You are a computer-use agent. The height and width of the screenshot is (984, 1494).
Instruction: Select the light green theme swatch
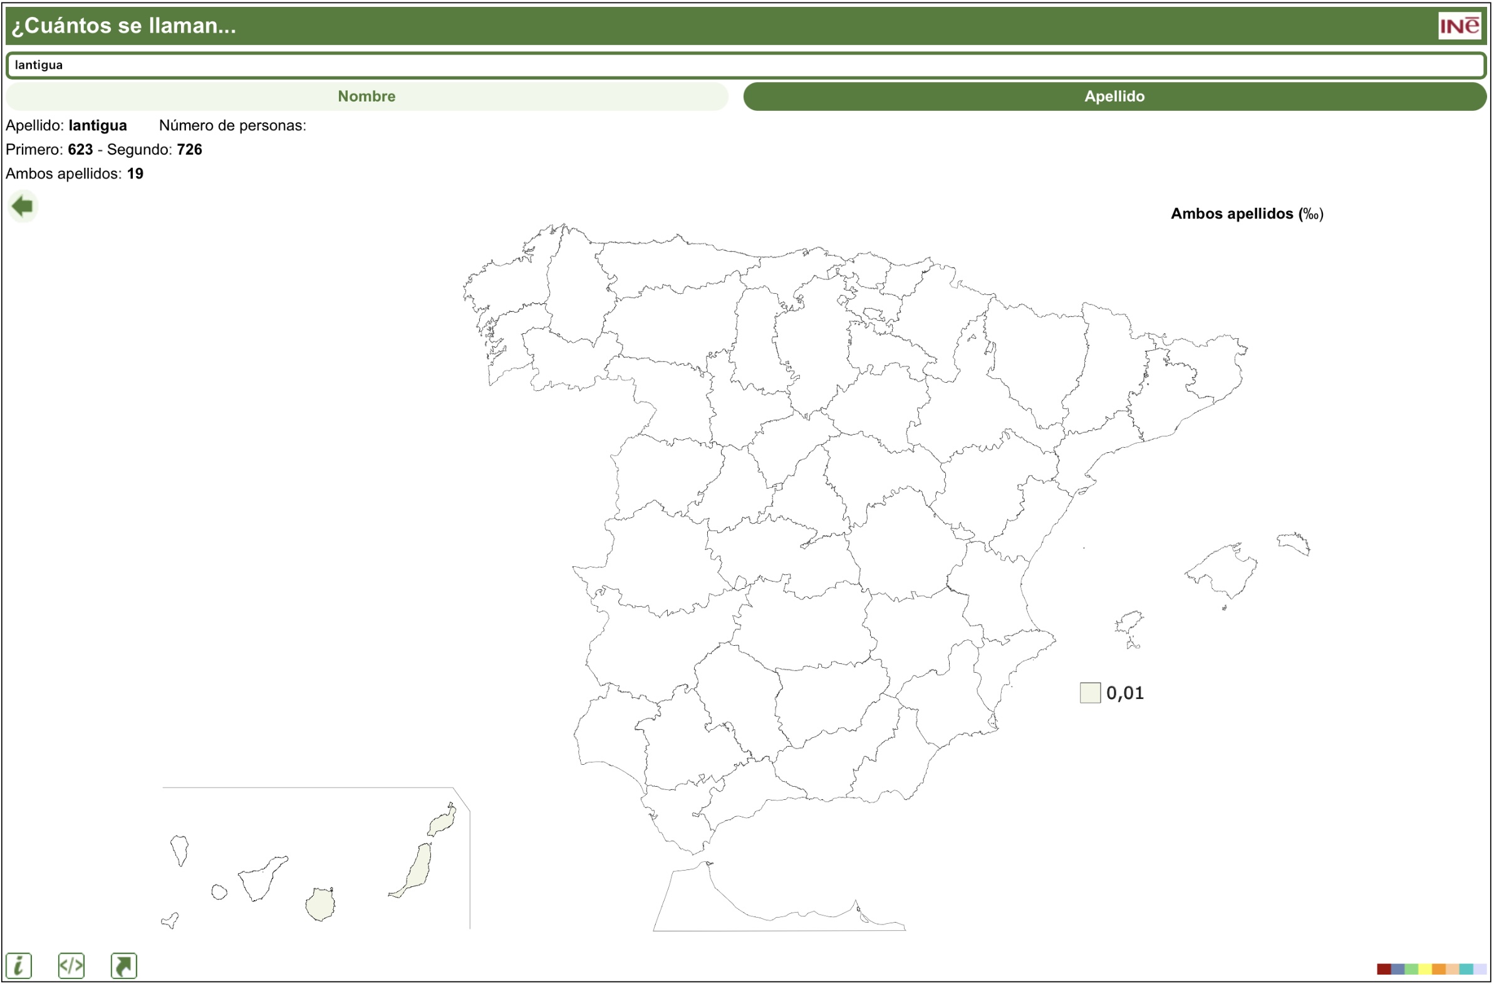(x=1412, y=970)
